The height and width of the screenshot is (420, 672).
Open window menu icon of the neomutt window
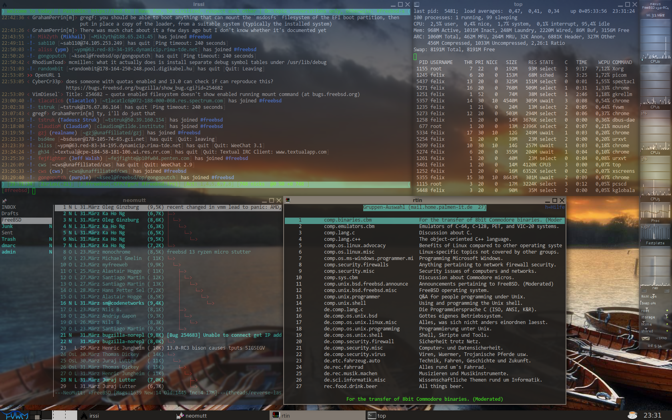point(4,200)
